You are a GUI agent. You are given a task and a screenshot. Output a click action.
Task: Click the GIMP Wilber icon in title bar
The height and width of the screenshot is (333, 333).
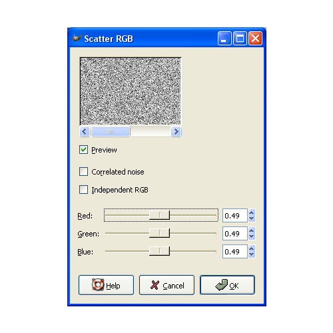77,38
